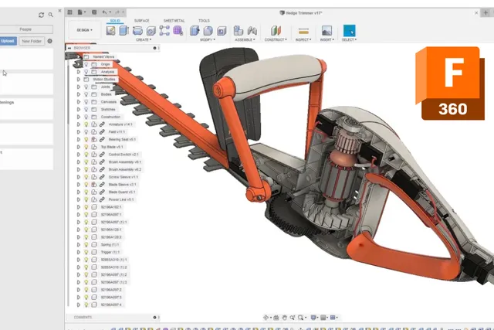Open the INSERT menu label
Screen dimensions: 494x330
click(x=327, y=39)
